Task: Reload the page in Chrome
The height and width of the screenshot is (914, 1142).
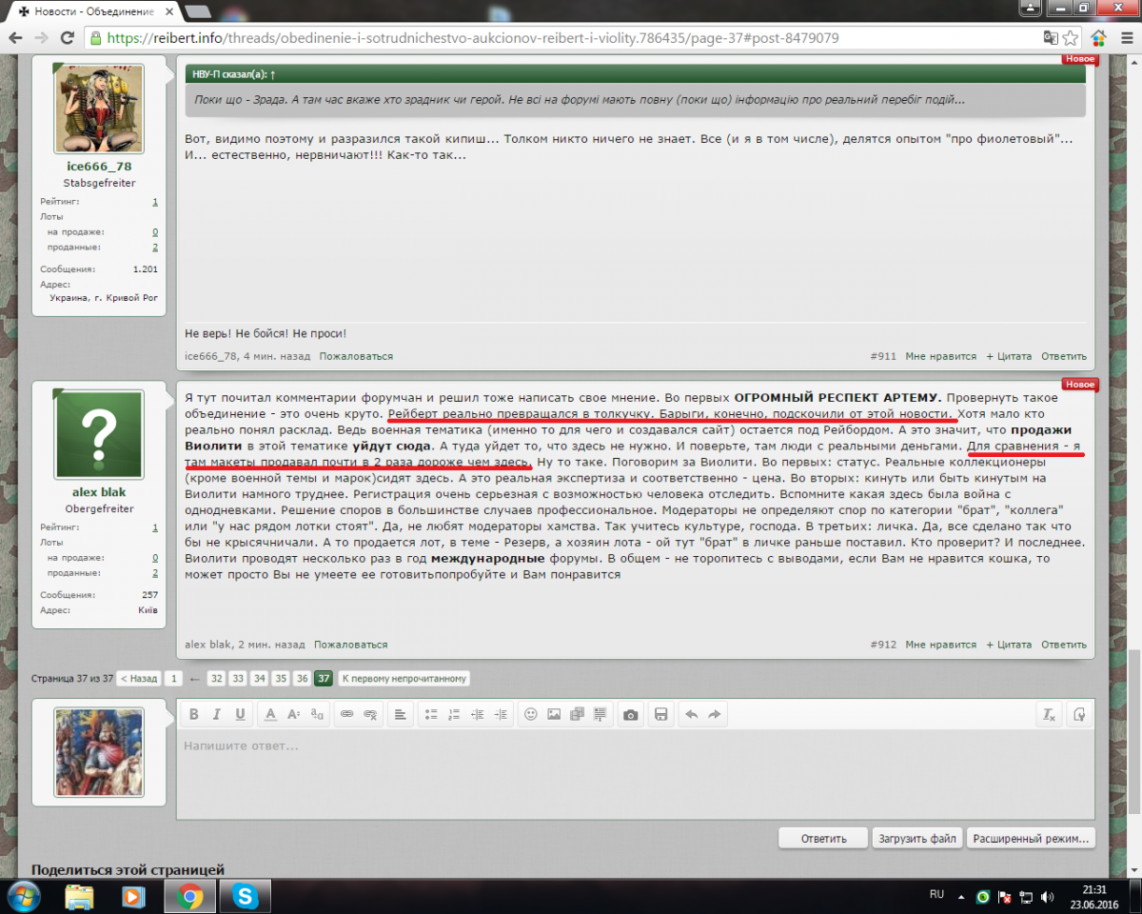Action: (x=67, y=38)
